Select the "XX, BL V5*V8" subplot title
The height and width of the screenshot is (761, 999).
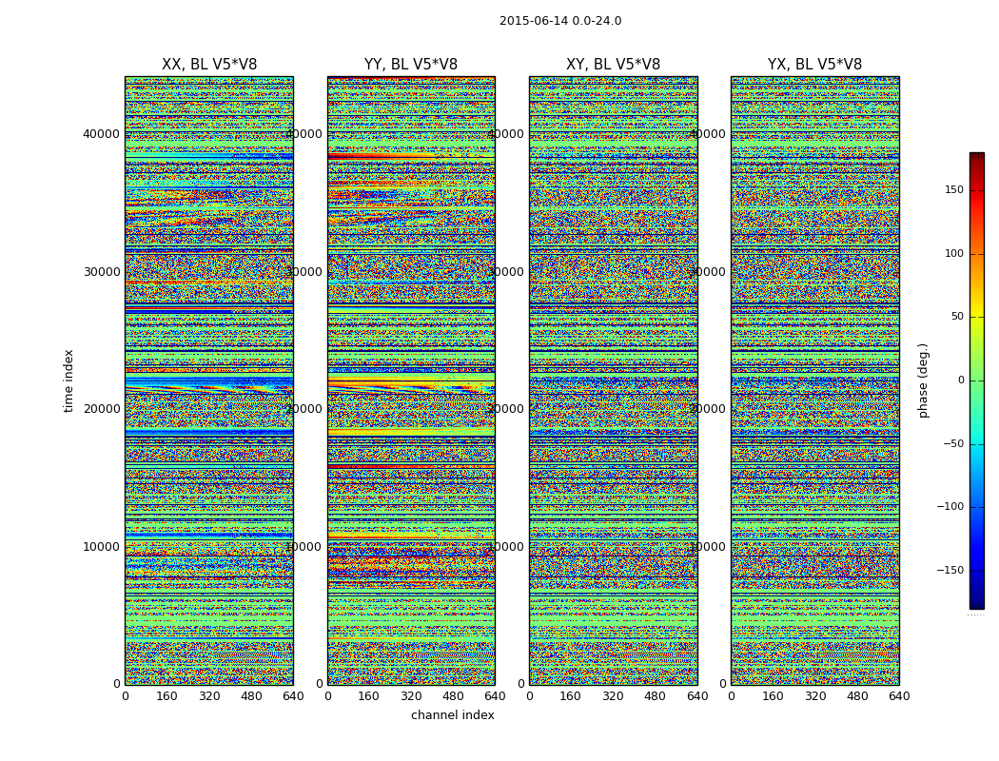click(x=209, y=65)
